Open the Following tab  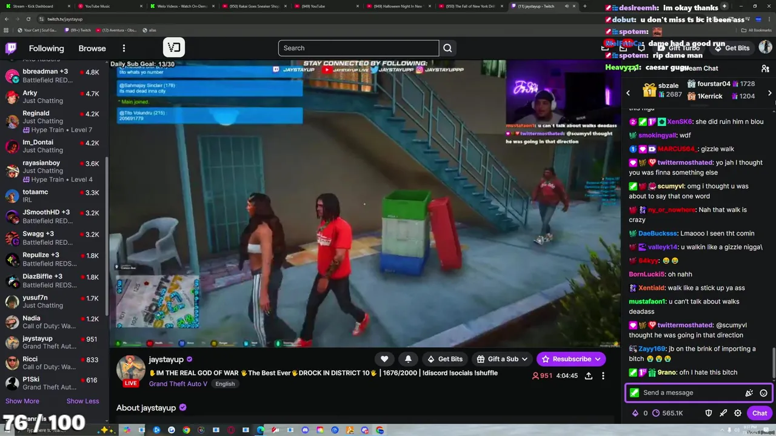pos(46,48)
